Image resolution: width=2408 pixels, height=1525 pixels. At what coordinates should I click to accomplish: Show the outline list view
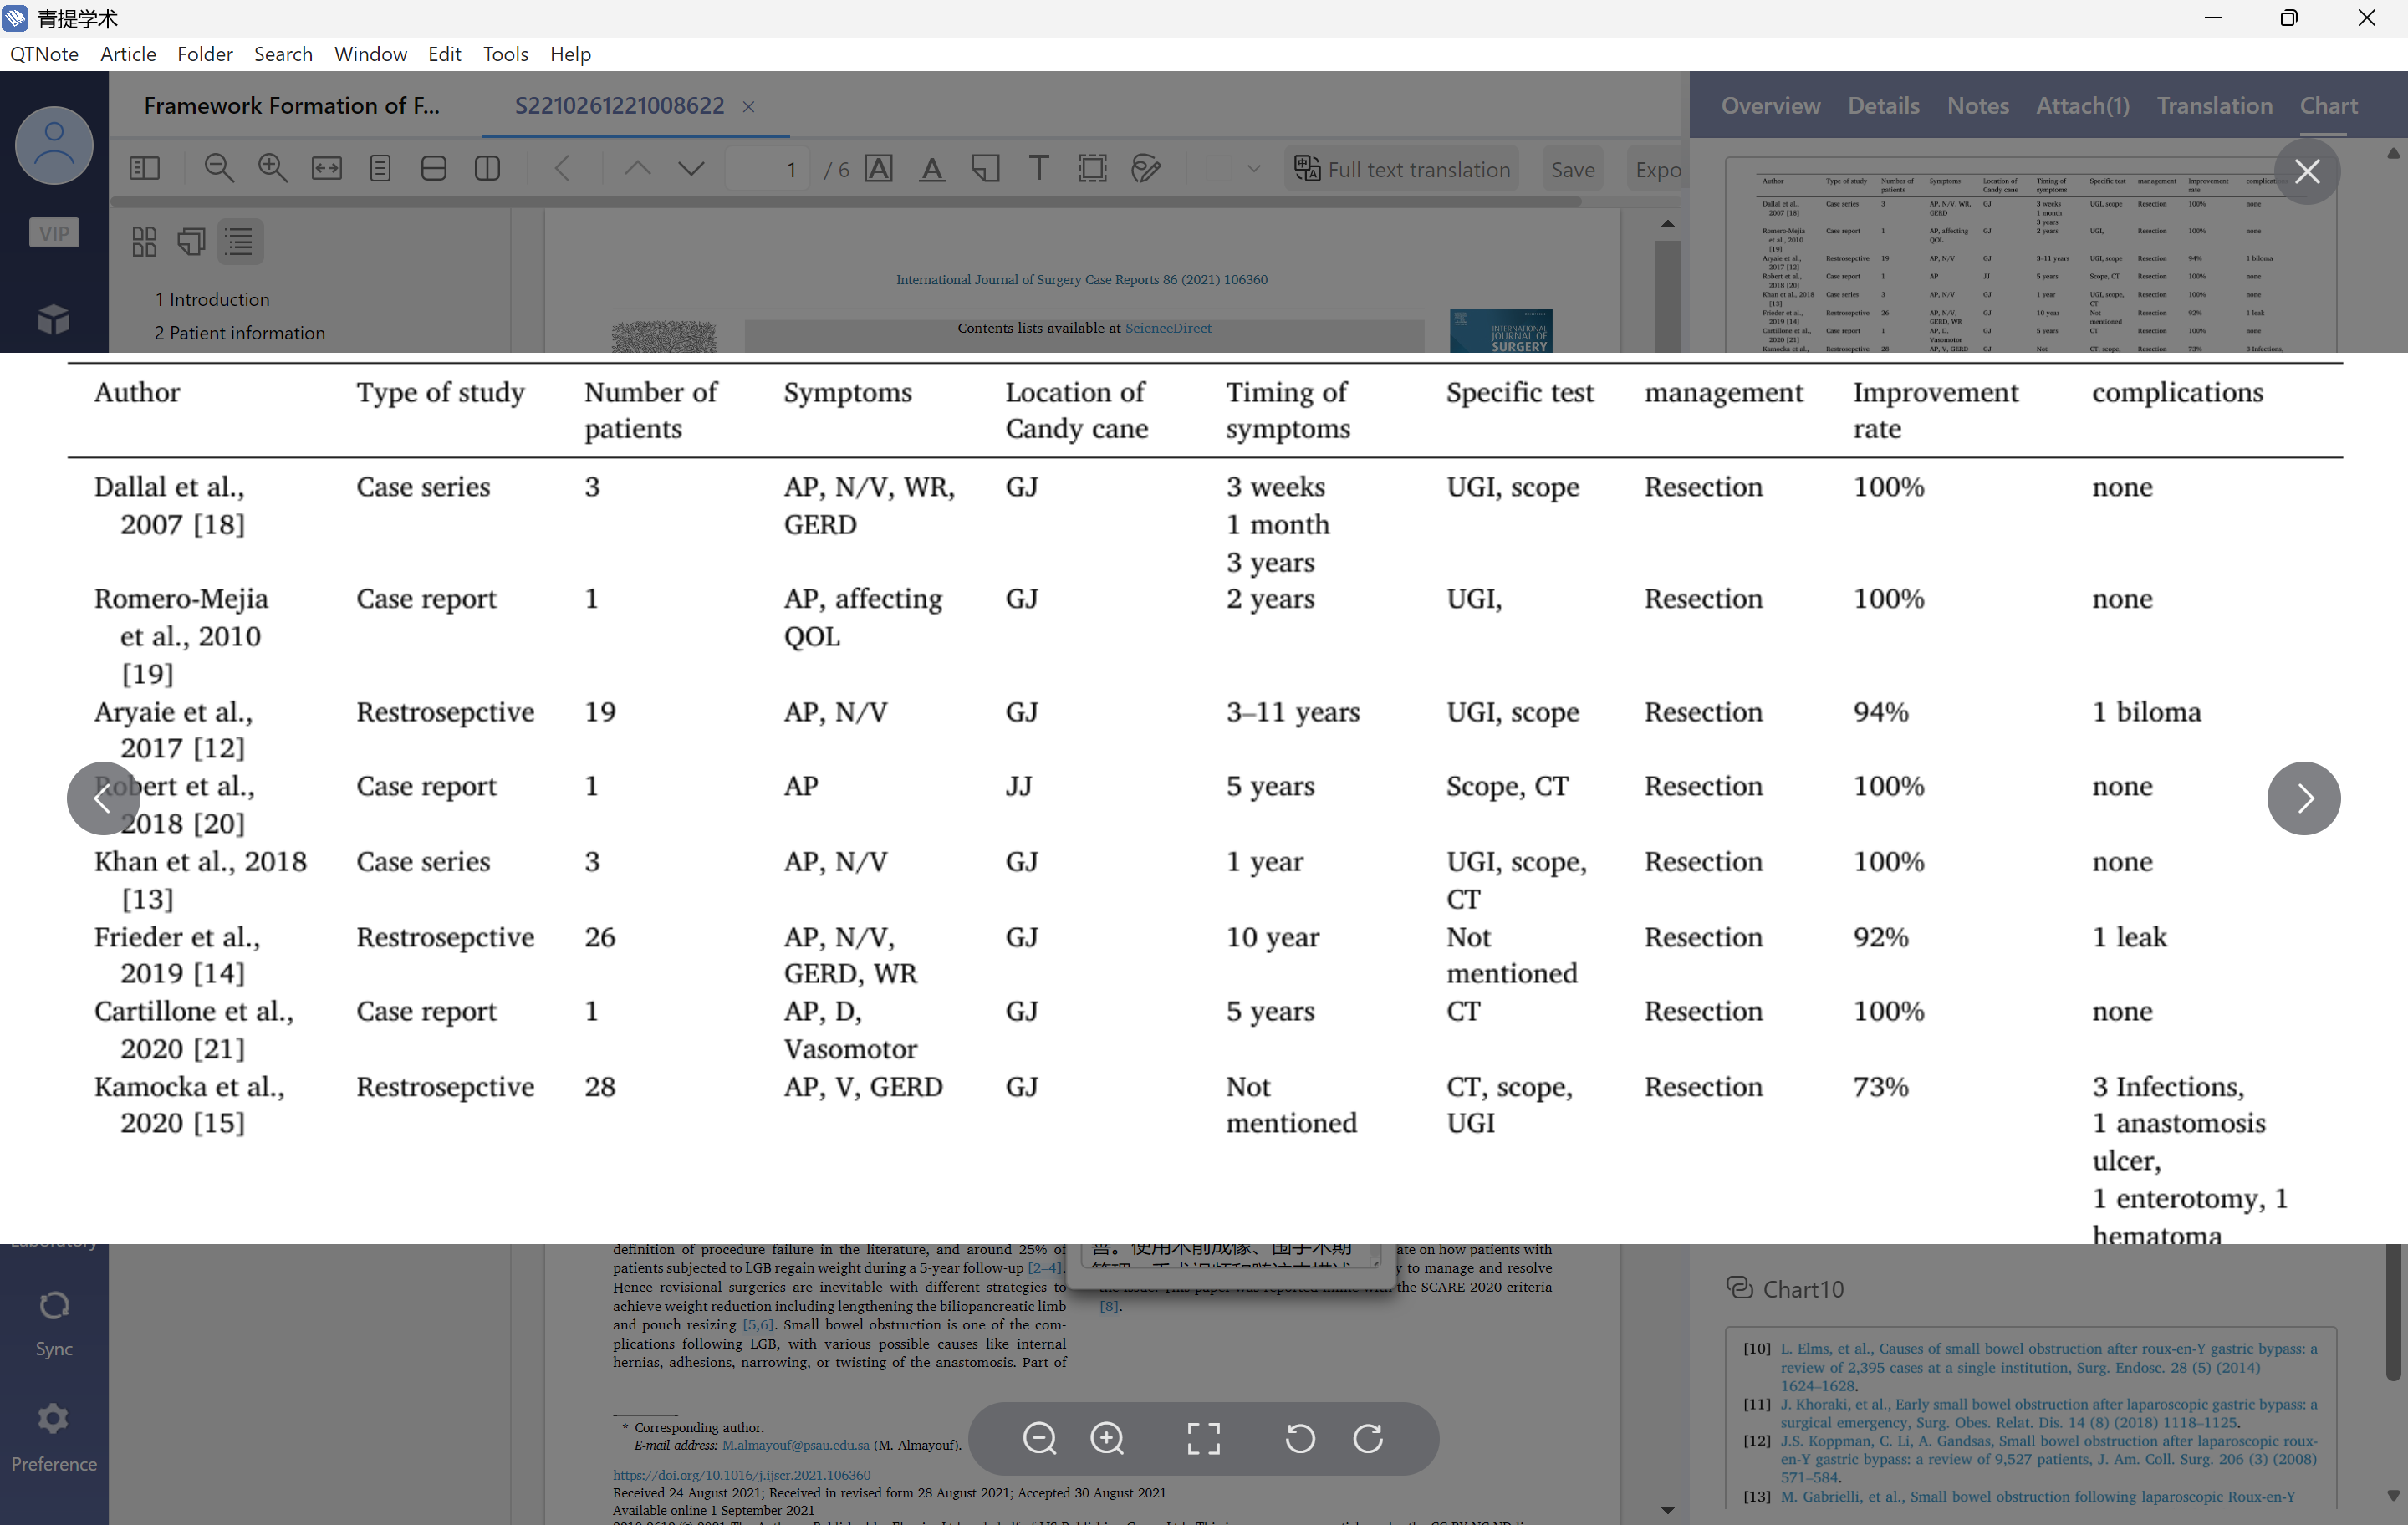(239, 241)
